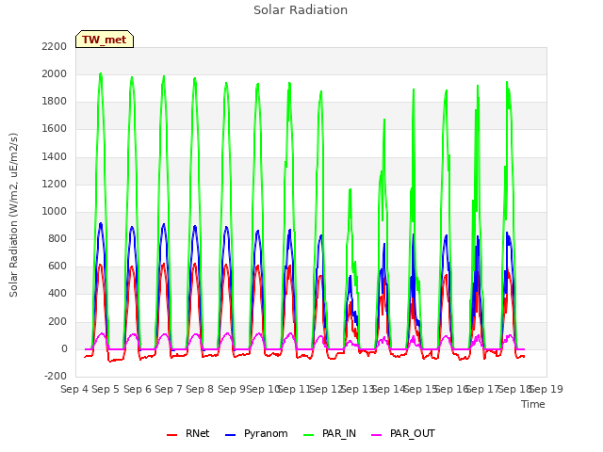The image size is (603, 452).
Task: Click the 2000 y-axis tick label
Action: (x=55, y=73)
